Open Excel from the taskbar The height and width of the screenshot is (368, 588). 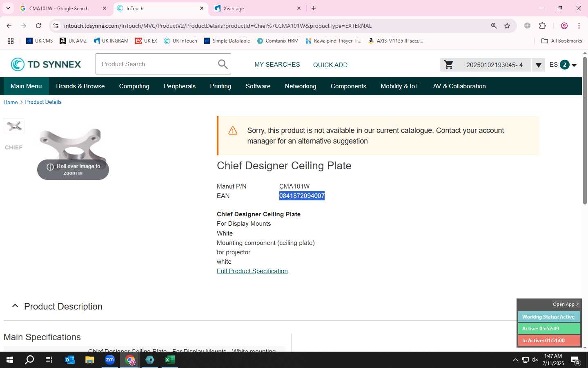[170, 360]
